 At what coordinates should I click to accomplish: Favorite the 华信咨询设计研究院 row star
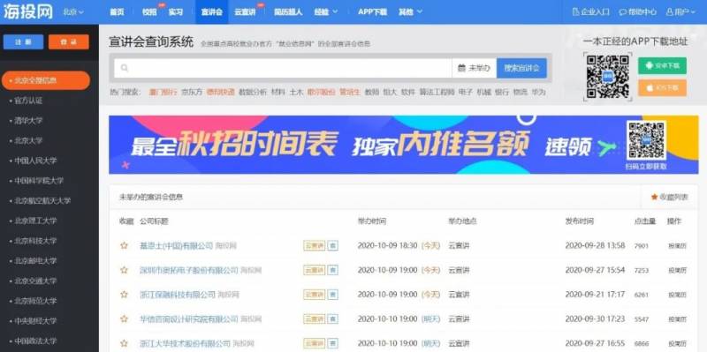click(124, 318)
